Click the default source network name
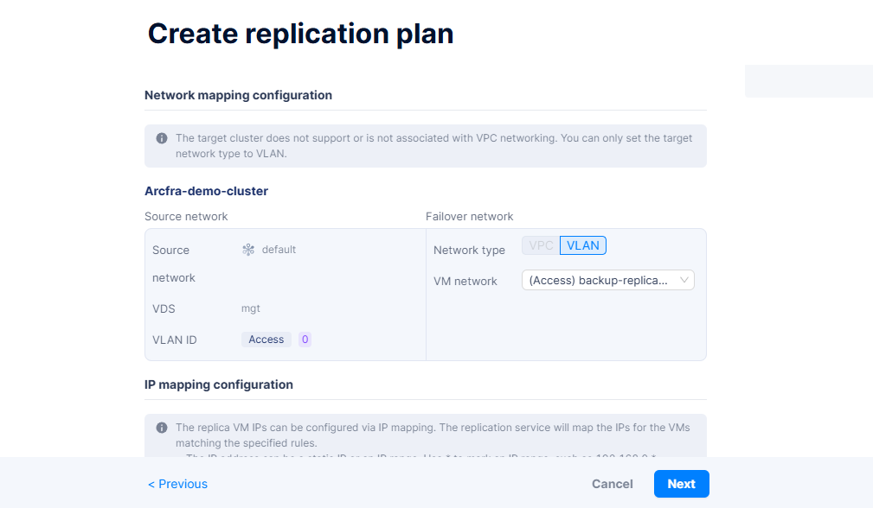Screen dimensions: 873x508 [279, 250]
